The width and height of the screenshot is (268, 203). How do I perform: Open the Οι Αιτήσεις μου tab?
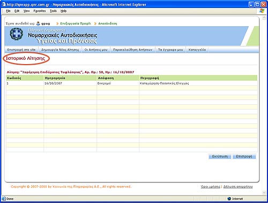point(96,50)
